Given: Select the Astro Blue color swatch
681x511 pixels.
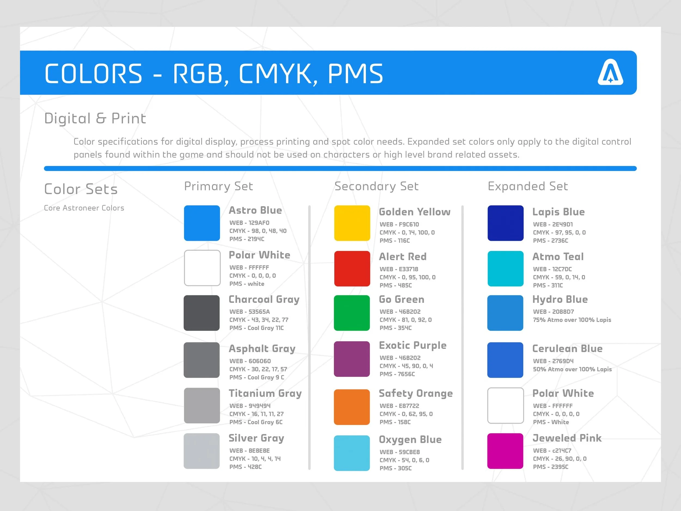Looking at the screenshot, I should point(202,223).
